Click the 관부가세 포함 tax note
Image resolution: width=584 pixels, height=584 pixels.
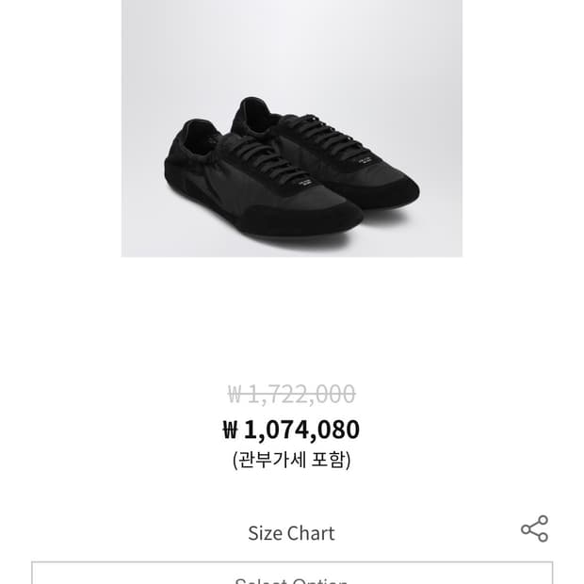coord(292,461)
